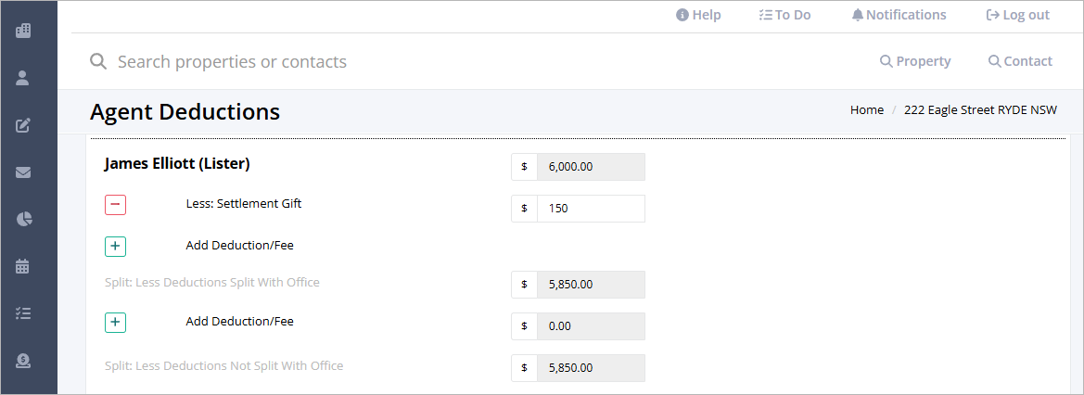
Task: Add deduction not split with office
Action: point(116,323)
